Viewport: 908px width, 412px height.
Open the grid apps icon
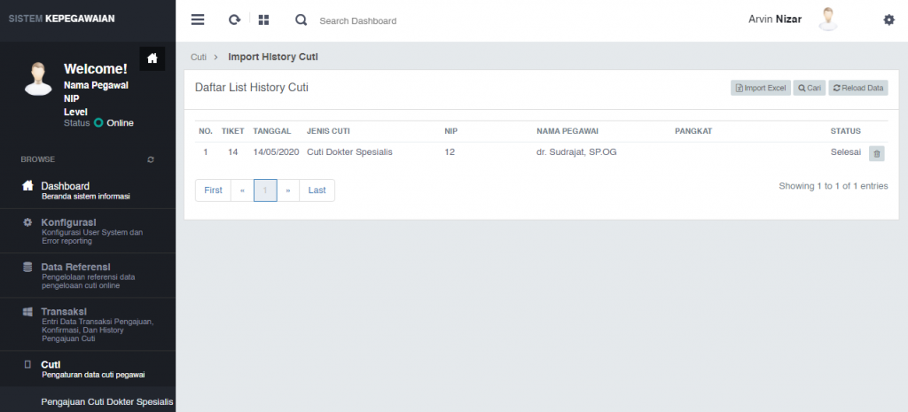(x=263, y=19)
